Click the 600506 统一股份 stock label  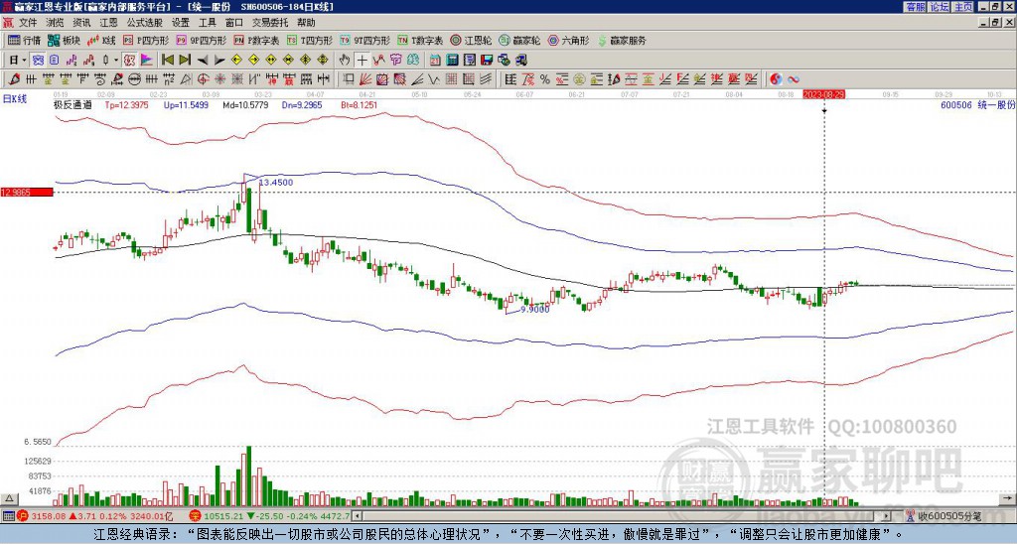coord(977,104)
